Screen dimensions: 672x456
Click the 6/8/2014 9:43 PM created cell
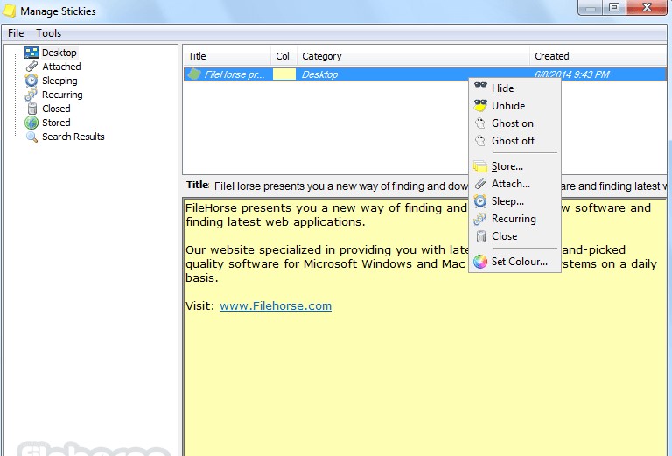(x=571, y=74)
